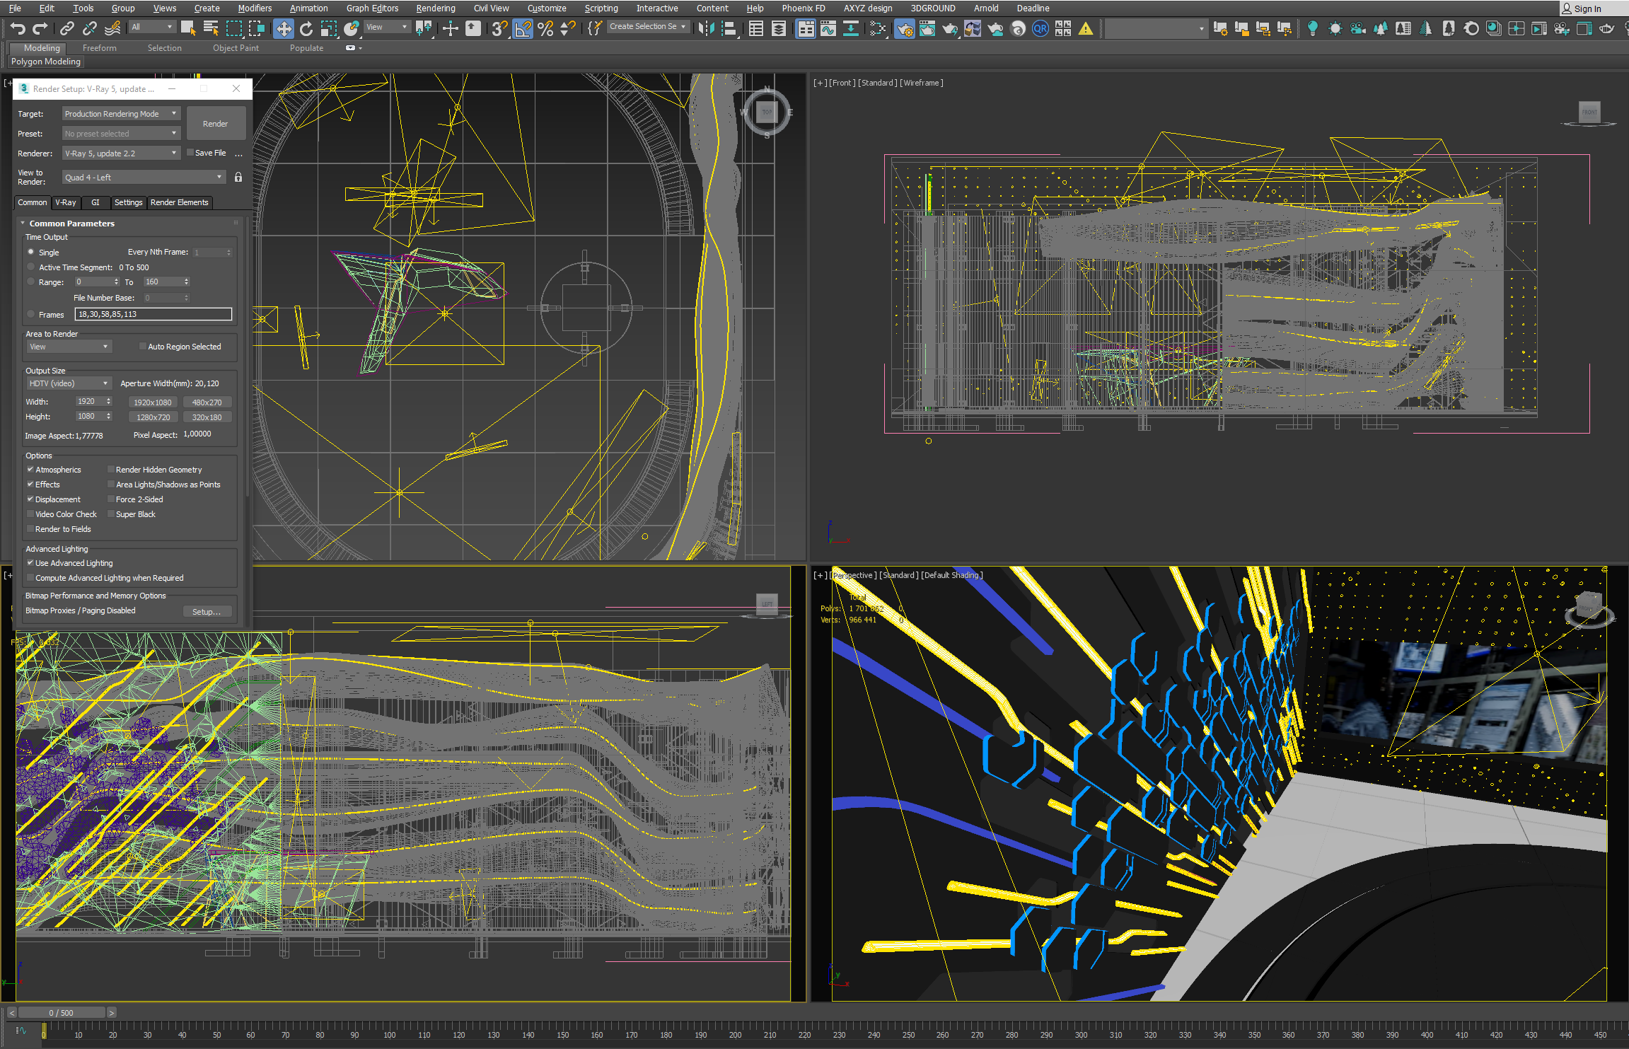The width and height of the screenshot is (1629, 1049).
Task: Expand the HDTV (video) output size dropdown
Action: [x=69, y=383]
